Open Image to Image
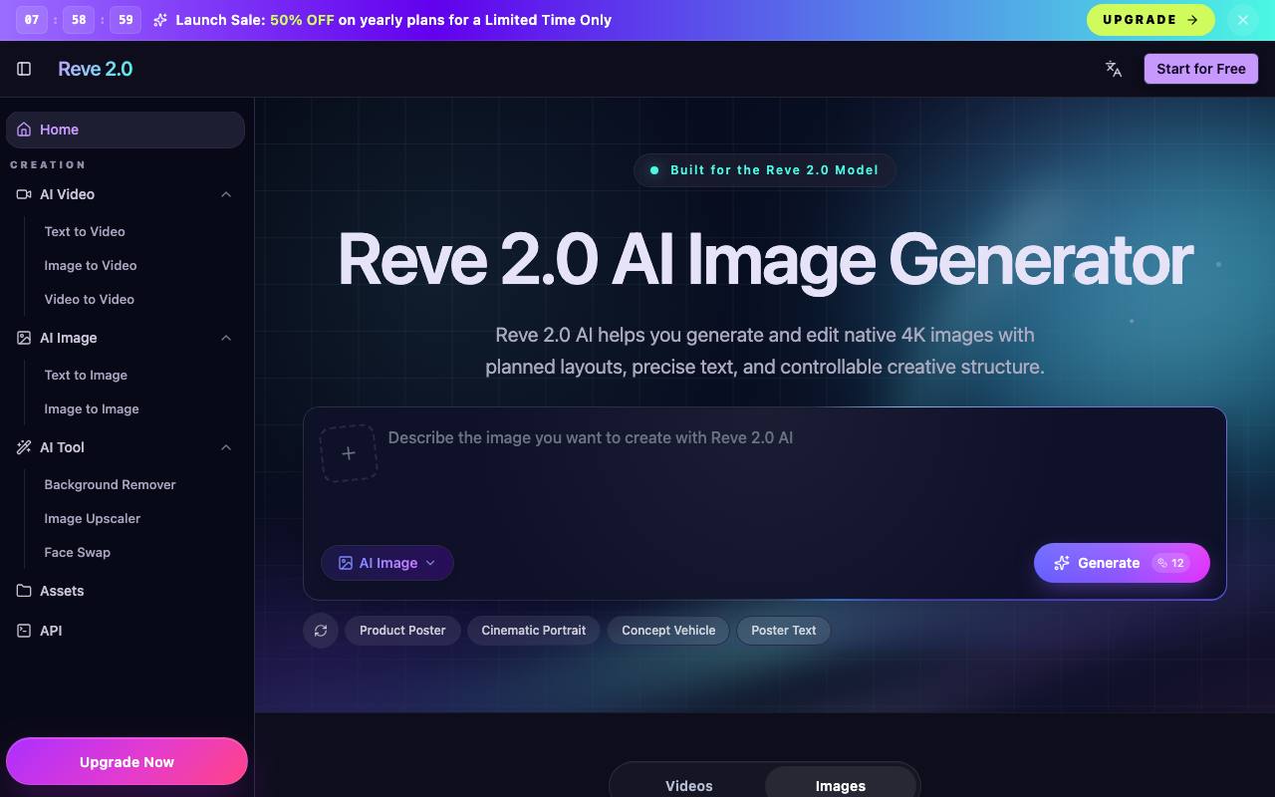The width and height of the screenshot is (1275, 797). tap(92, 408)
